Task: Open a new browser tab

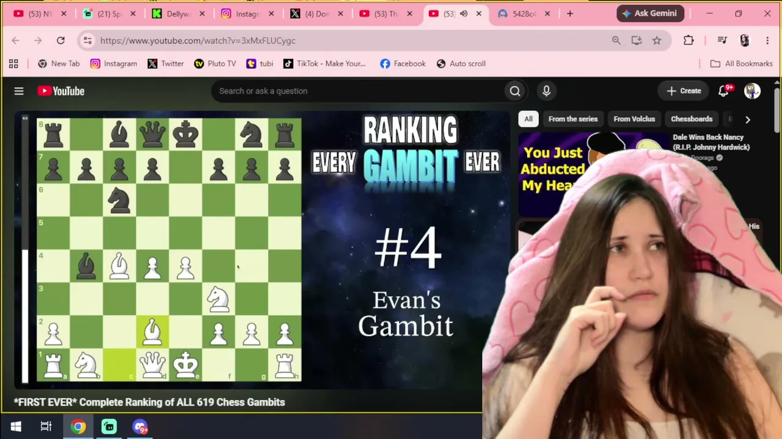Action: tap(570, 13)
